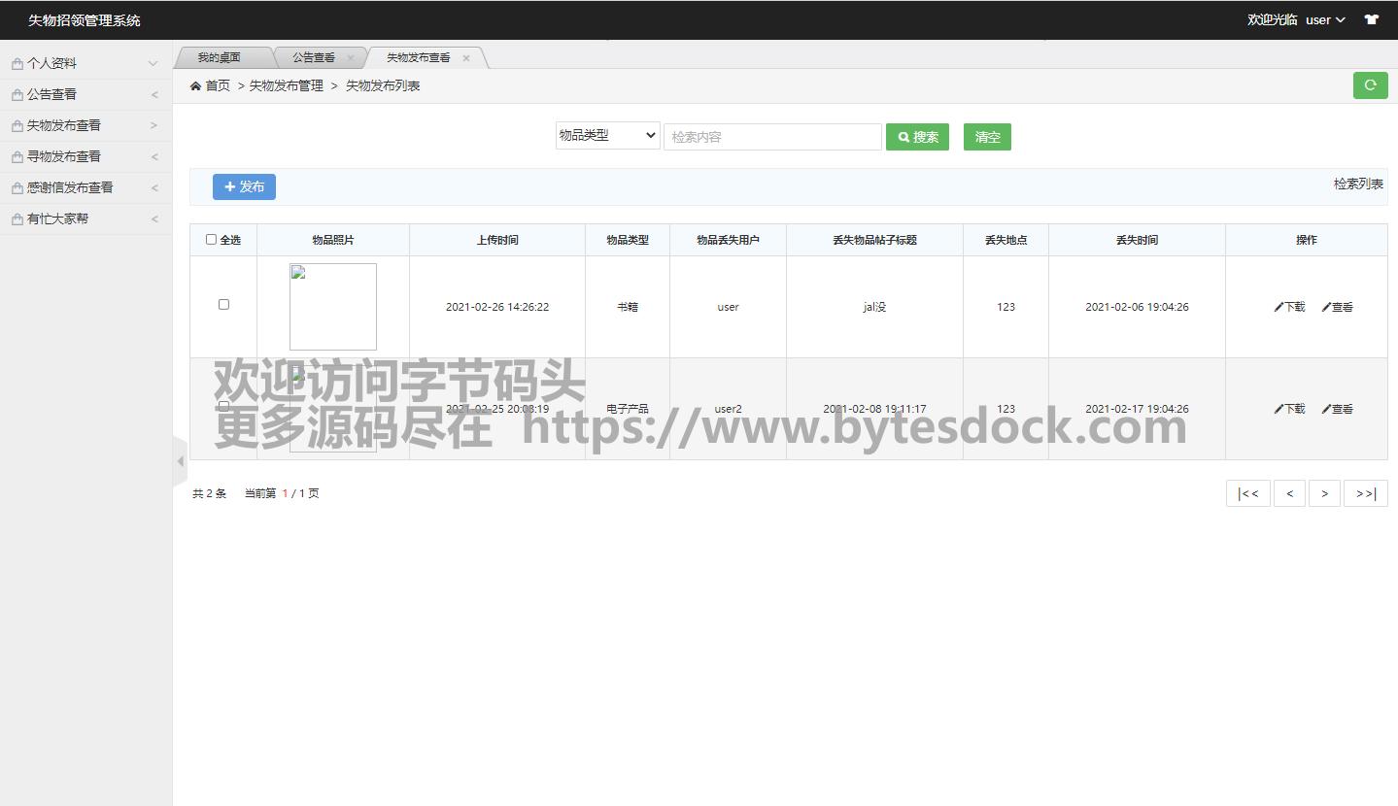This screenshot has height=806, width=1398.
Task: Close the 公告查看 tab
Action: point(351,58)
